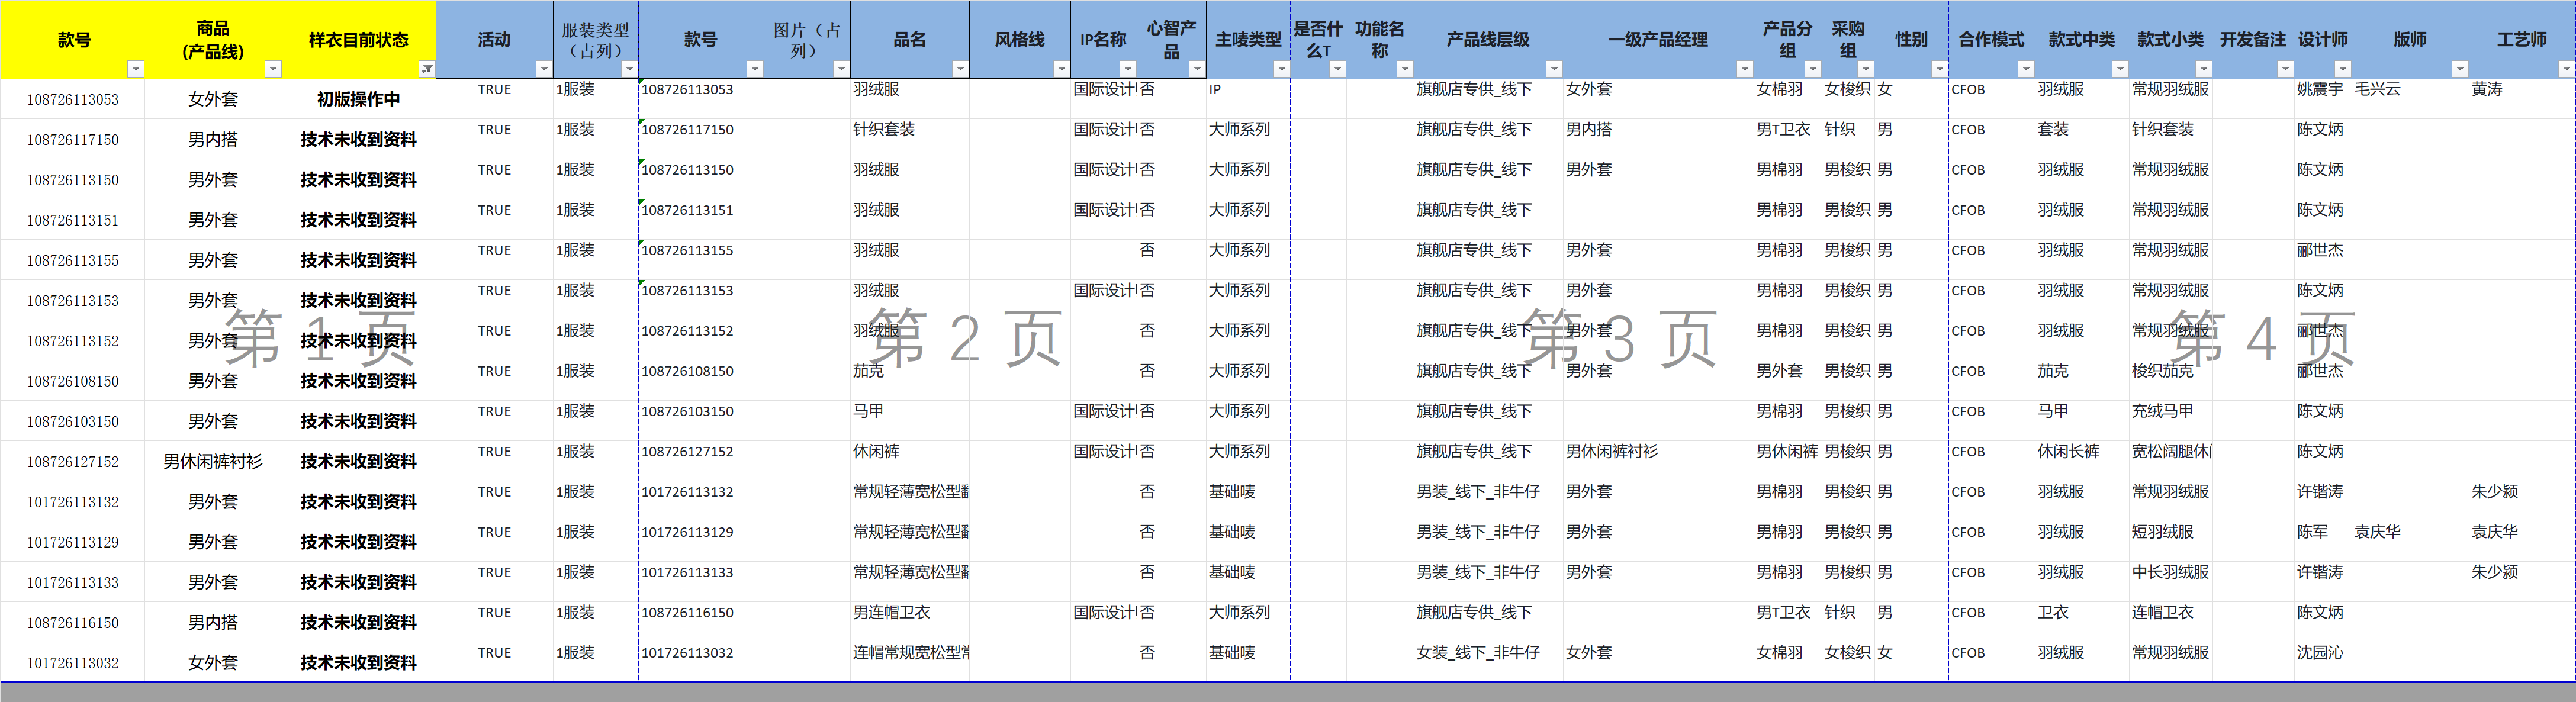
Task: Click the 男休闲裤衬衫 product line cell
Action: pyautogui.click(x=213, y=462)
